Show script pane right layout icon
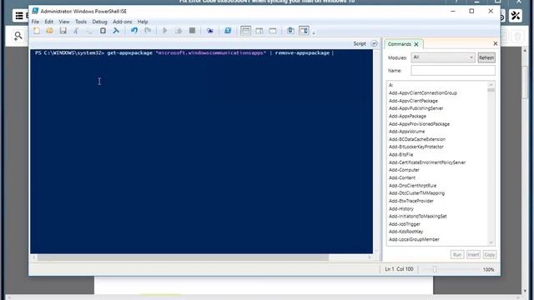 [x=259, y=31]
